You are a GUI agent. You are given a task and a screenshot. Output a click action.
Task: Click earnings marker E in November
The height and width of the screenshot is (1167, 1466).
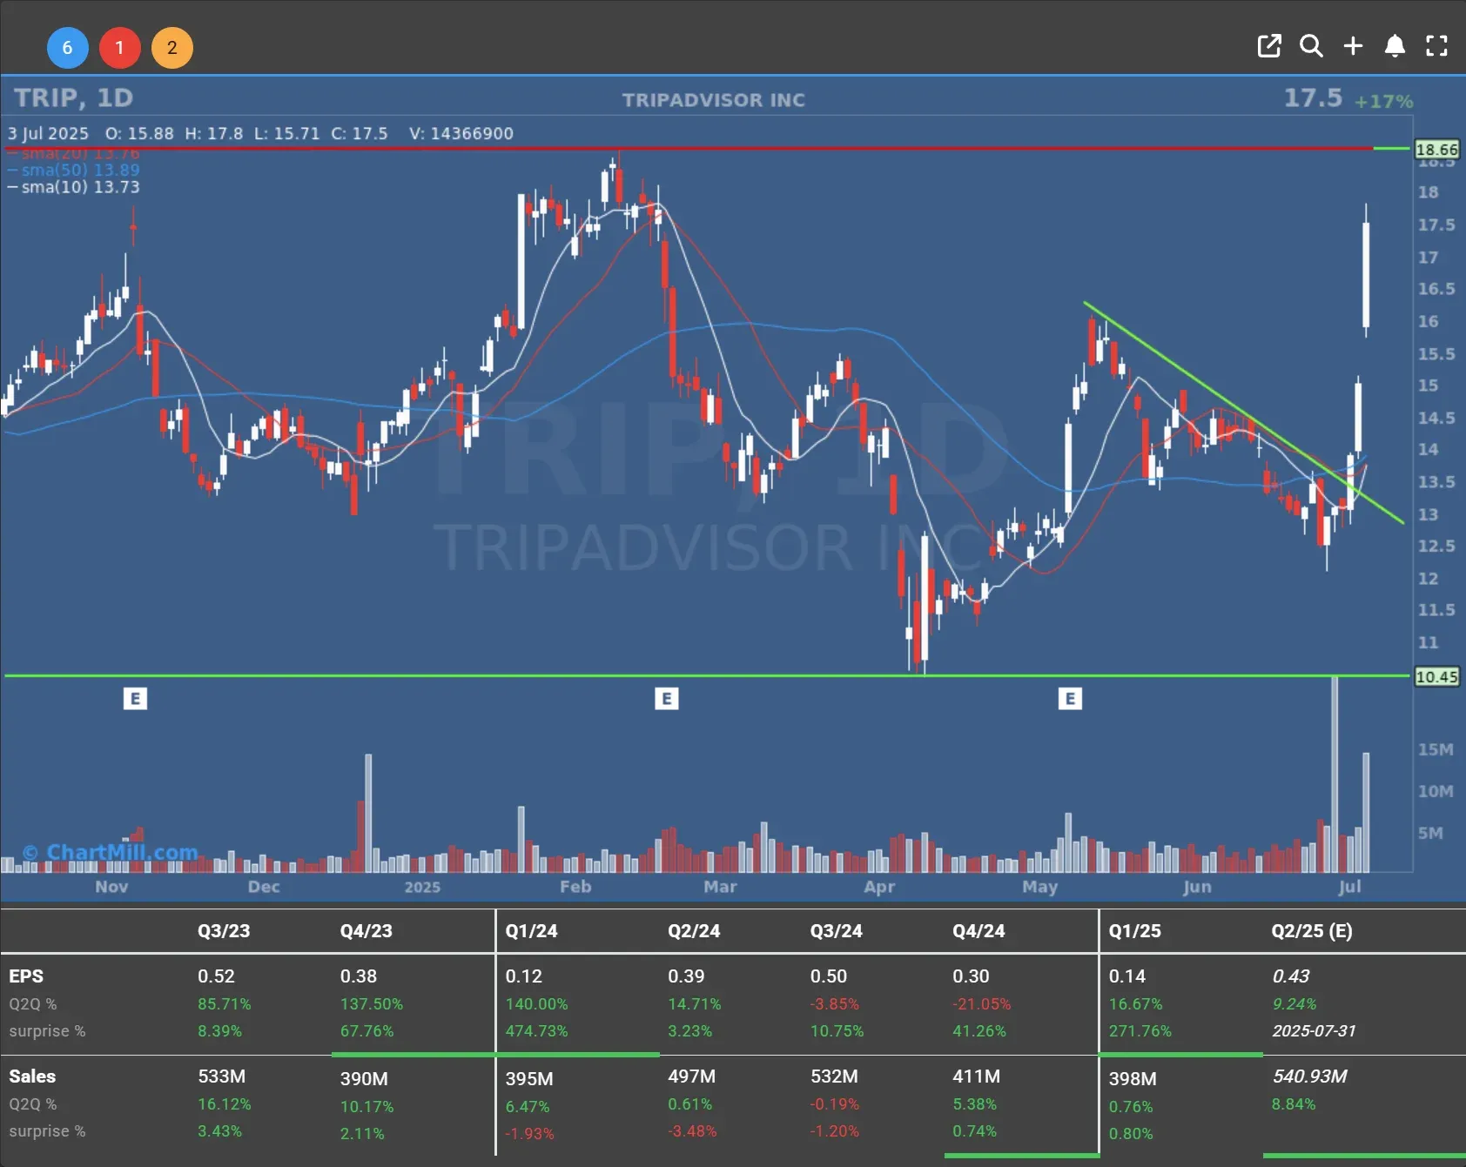(x=135, y=698)
